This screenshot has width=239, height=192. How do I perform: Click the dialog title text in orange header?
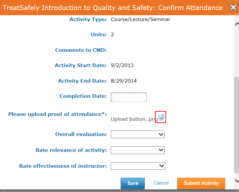click(112, 8)
